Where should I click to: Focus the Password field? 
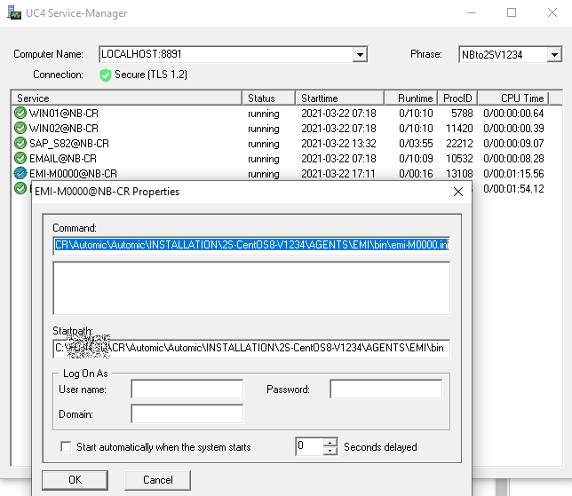tap(386, 389)
